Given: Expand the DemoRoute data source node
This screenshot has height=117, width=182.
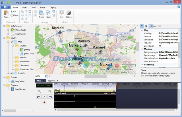Looking at the screenshot, I should (x=9, y=30).
